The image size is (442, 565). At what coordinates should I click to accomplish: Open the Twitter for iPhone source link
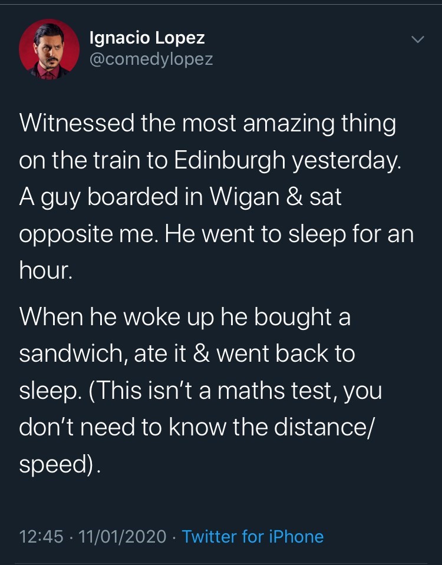pos(253,537)
